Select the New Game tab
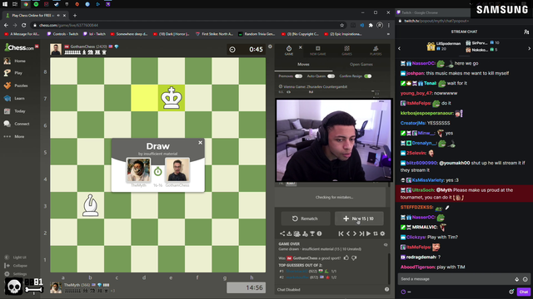533x299 pixels. pos(318,51)
